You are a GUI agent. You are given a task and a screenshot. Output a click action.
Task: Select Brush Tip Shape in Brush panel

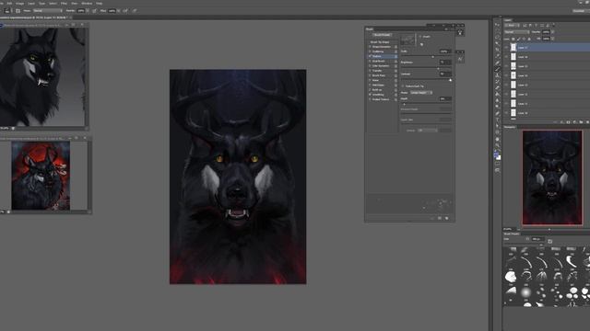click(380, 42)
